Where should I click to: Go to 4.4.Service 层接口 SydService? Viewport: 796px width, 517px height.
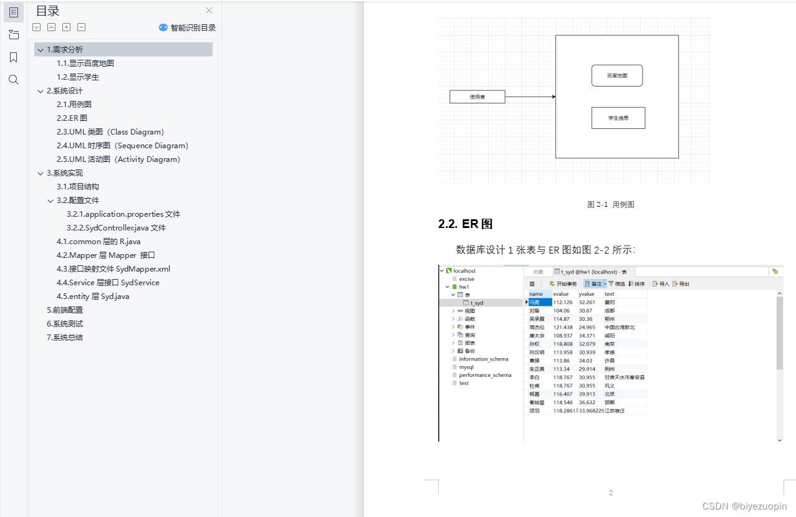click(108, 283)
